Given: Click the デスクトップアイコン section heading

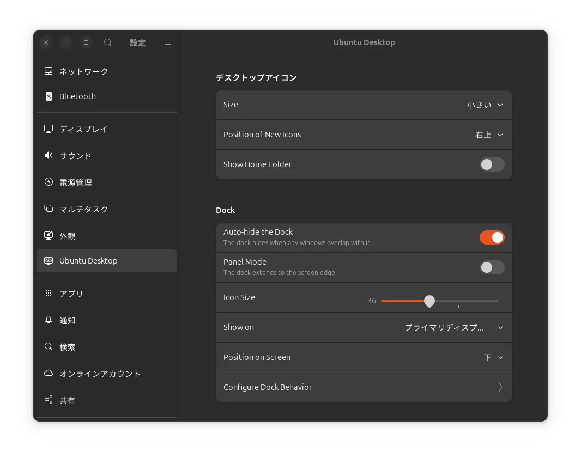Looking at the screenshot, I should pos(256,77).
